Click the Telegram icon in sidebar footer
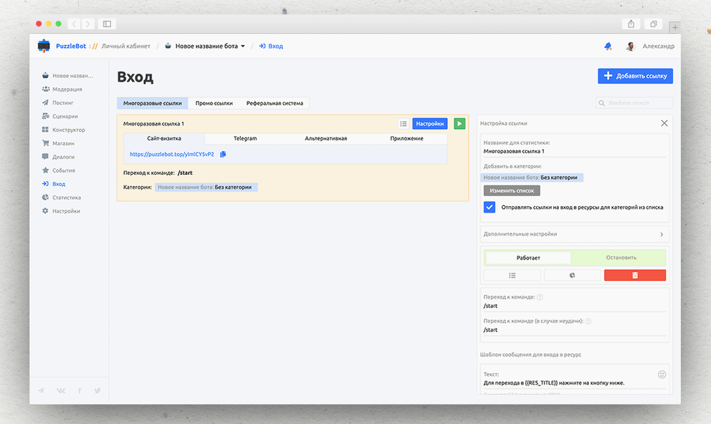The image size is (711, 424). (41, 391)
